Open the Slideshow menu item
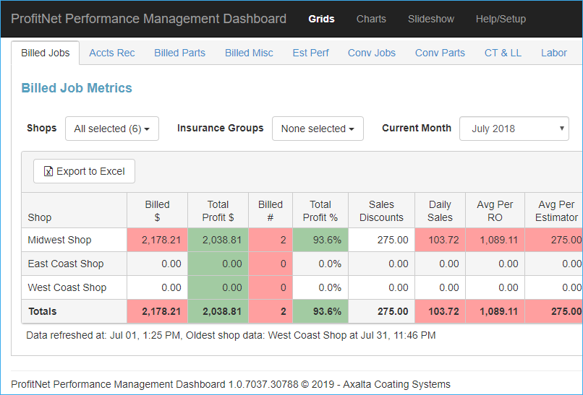583x395 pixels. [x=430, y=19]
